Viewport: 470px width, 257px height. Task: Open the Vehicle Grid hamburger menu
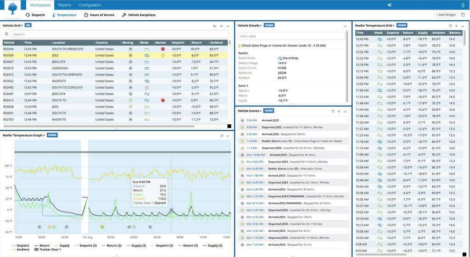coord(6,34)
